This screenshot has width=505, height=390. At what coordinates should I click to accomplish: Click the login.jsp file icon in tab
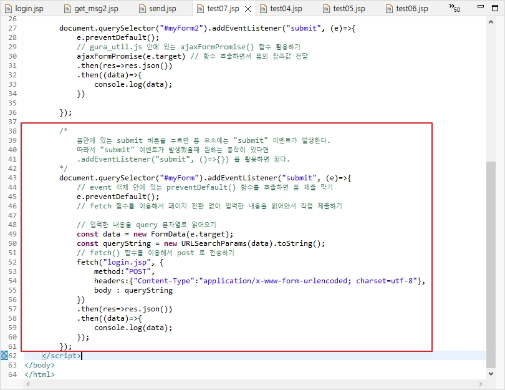coord(8,9)
